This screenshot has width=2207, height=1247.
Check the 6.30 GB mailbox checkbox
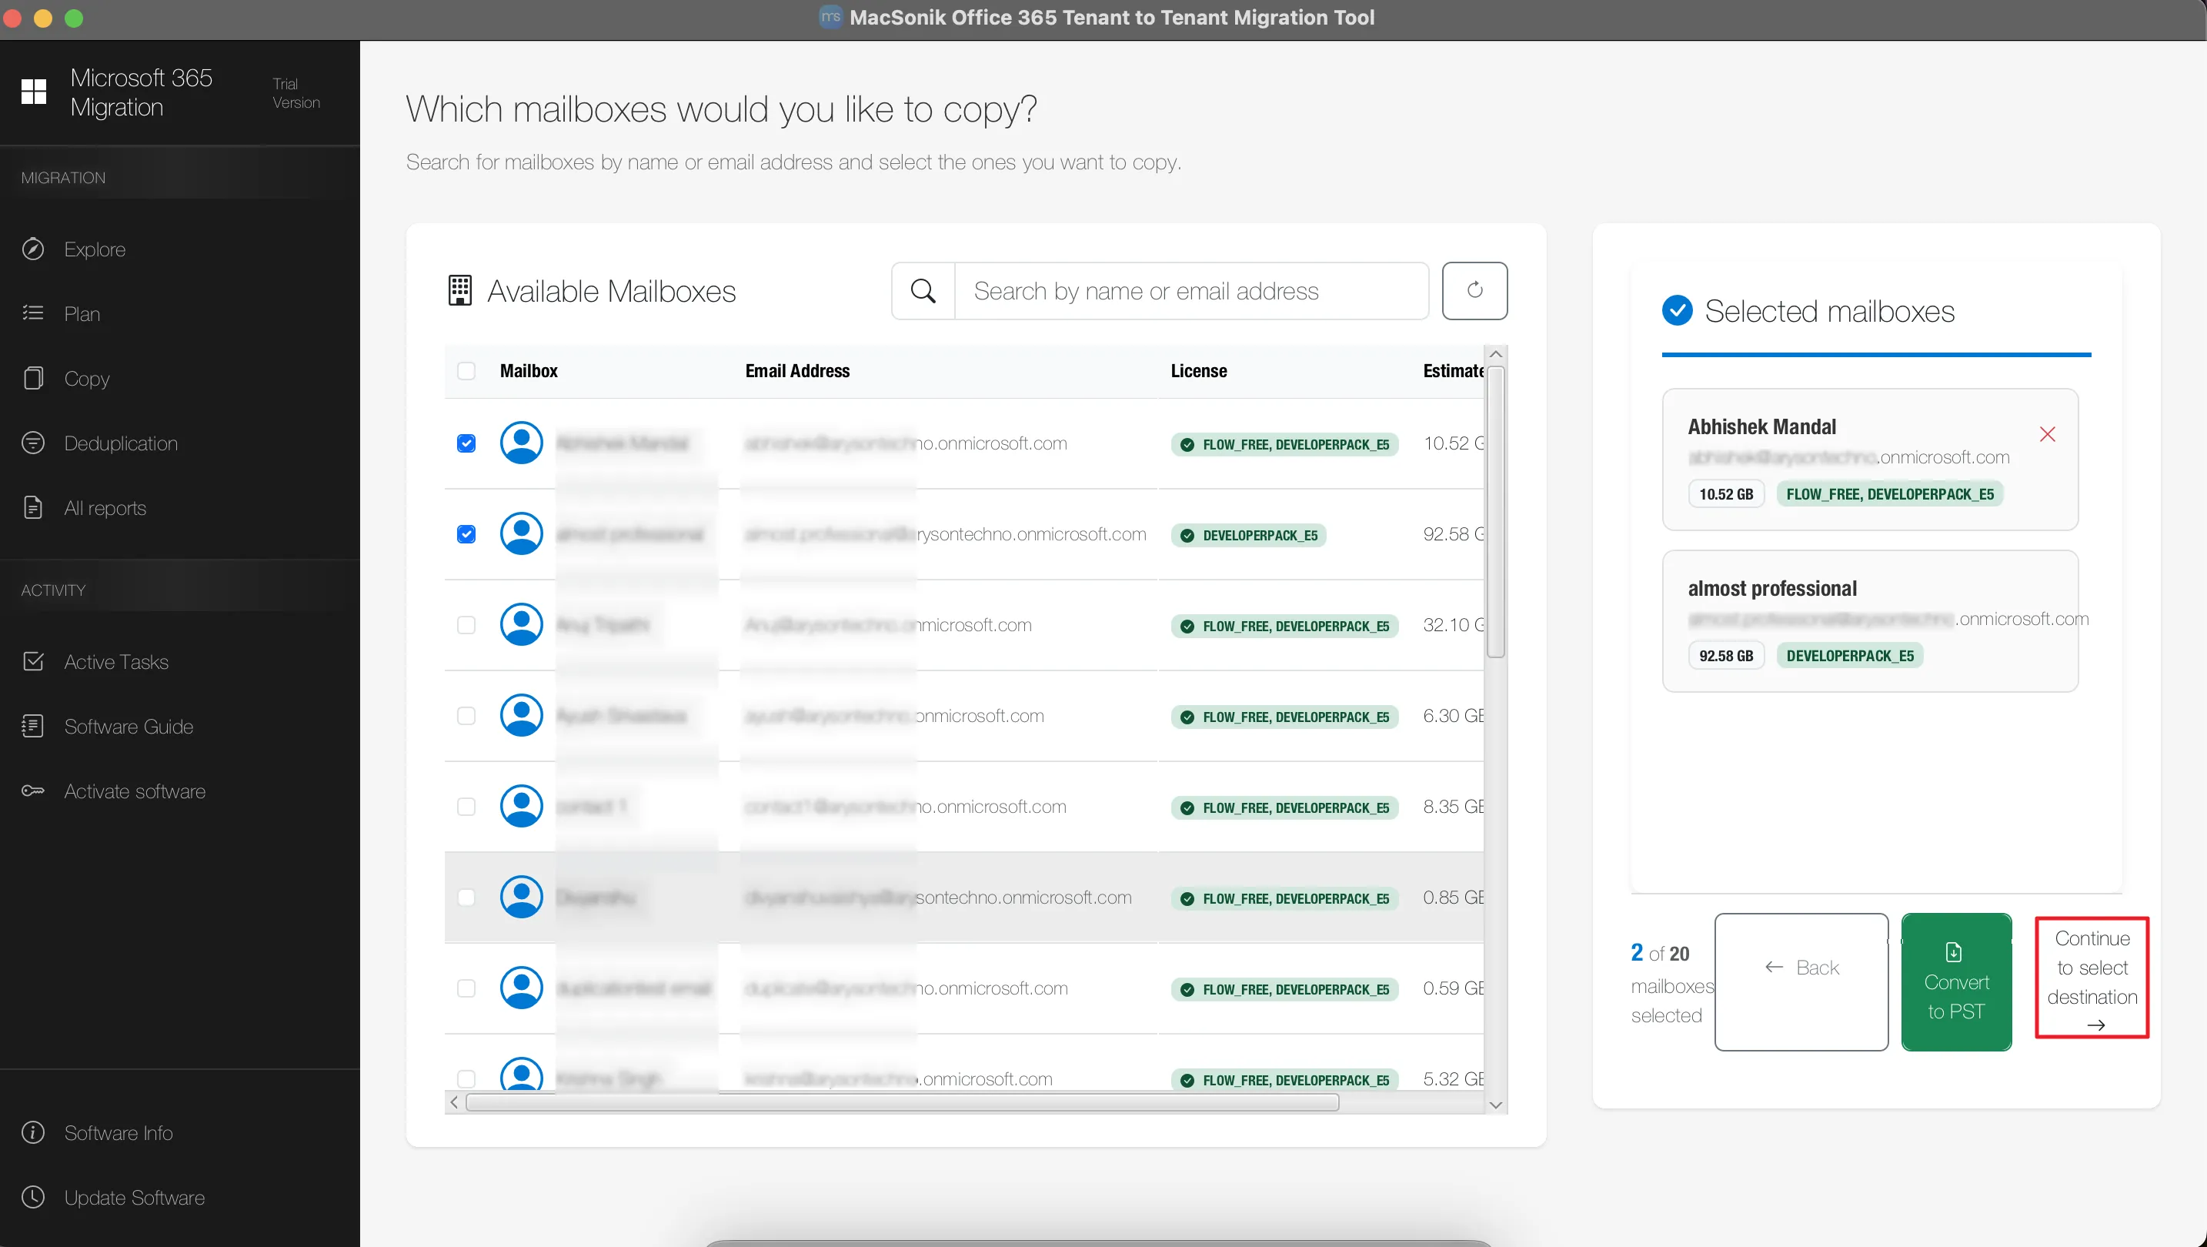pyautogui.click(x=466, y=716)
